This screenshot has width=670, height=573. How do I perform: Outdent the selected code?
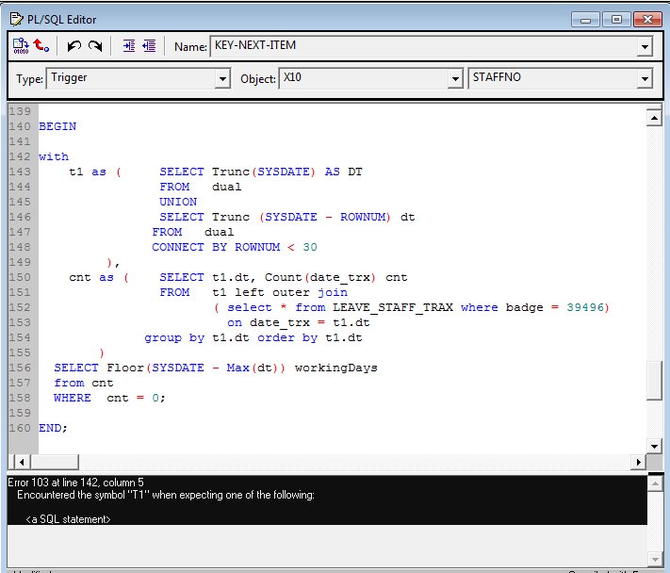[149, 45]
